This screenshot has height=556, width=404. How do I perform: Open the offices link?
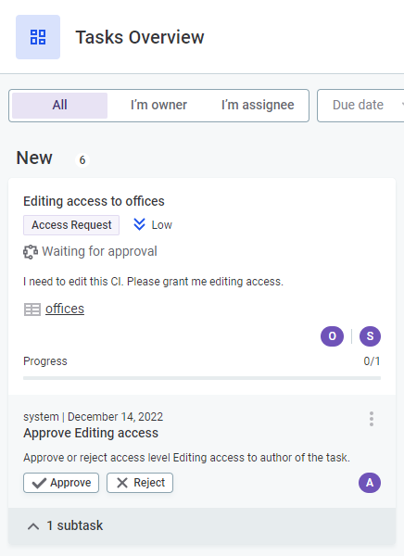coord(65,309)
